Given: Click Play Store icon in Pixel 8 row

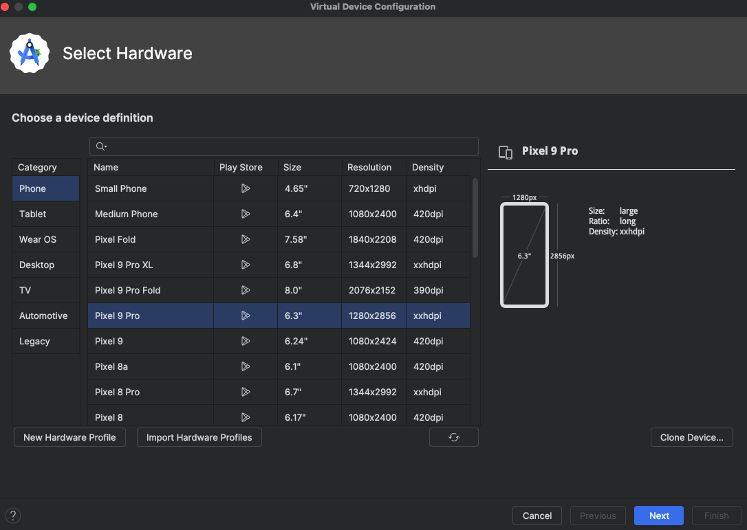Looking at the screenshot, I should (246, 417).
